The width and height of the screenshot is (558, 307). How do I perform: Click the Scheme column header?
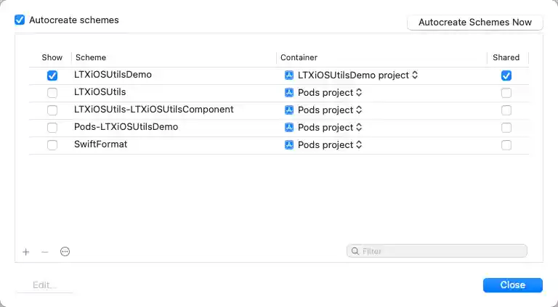(91, 57)
